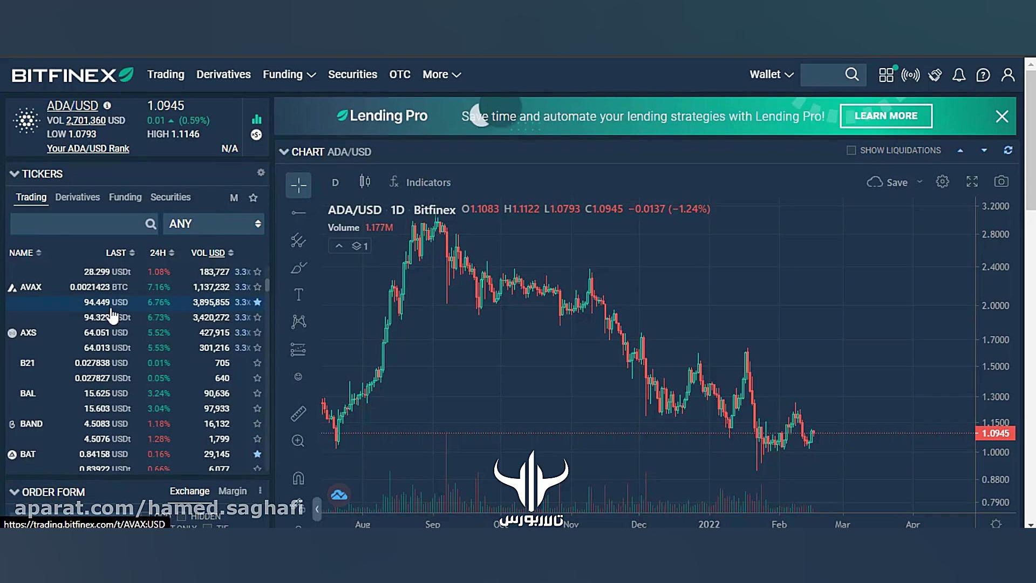Screen dimensions: 1036x583
Task: Star the AVAX BTC ticker row
Action: point(257,287)
